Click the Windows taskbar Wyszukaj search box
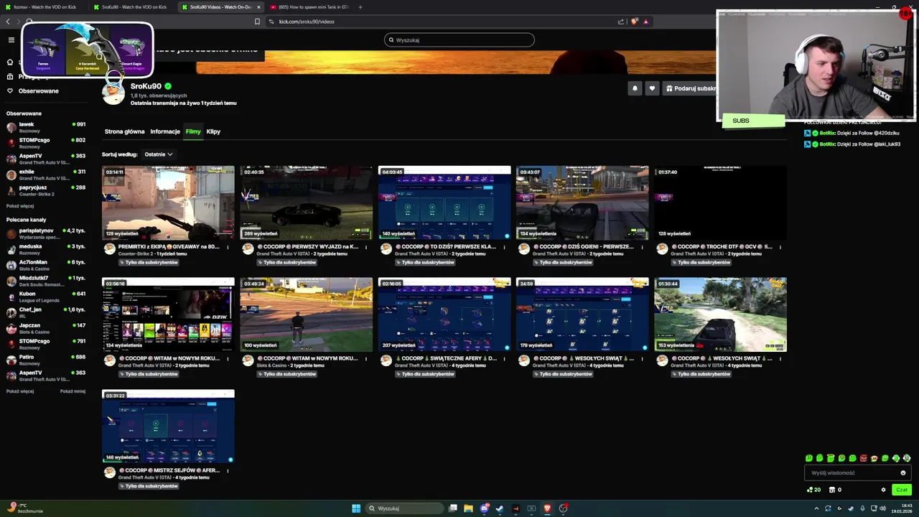 coord(403,508)
